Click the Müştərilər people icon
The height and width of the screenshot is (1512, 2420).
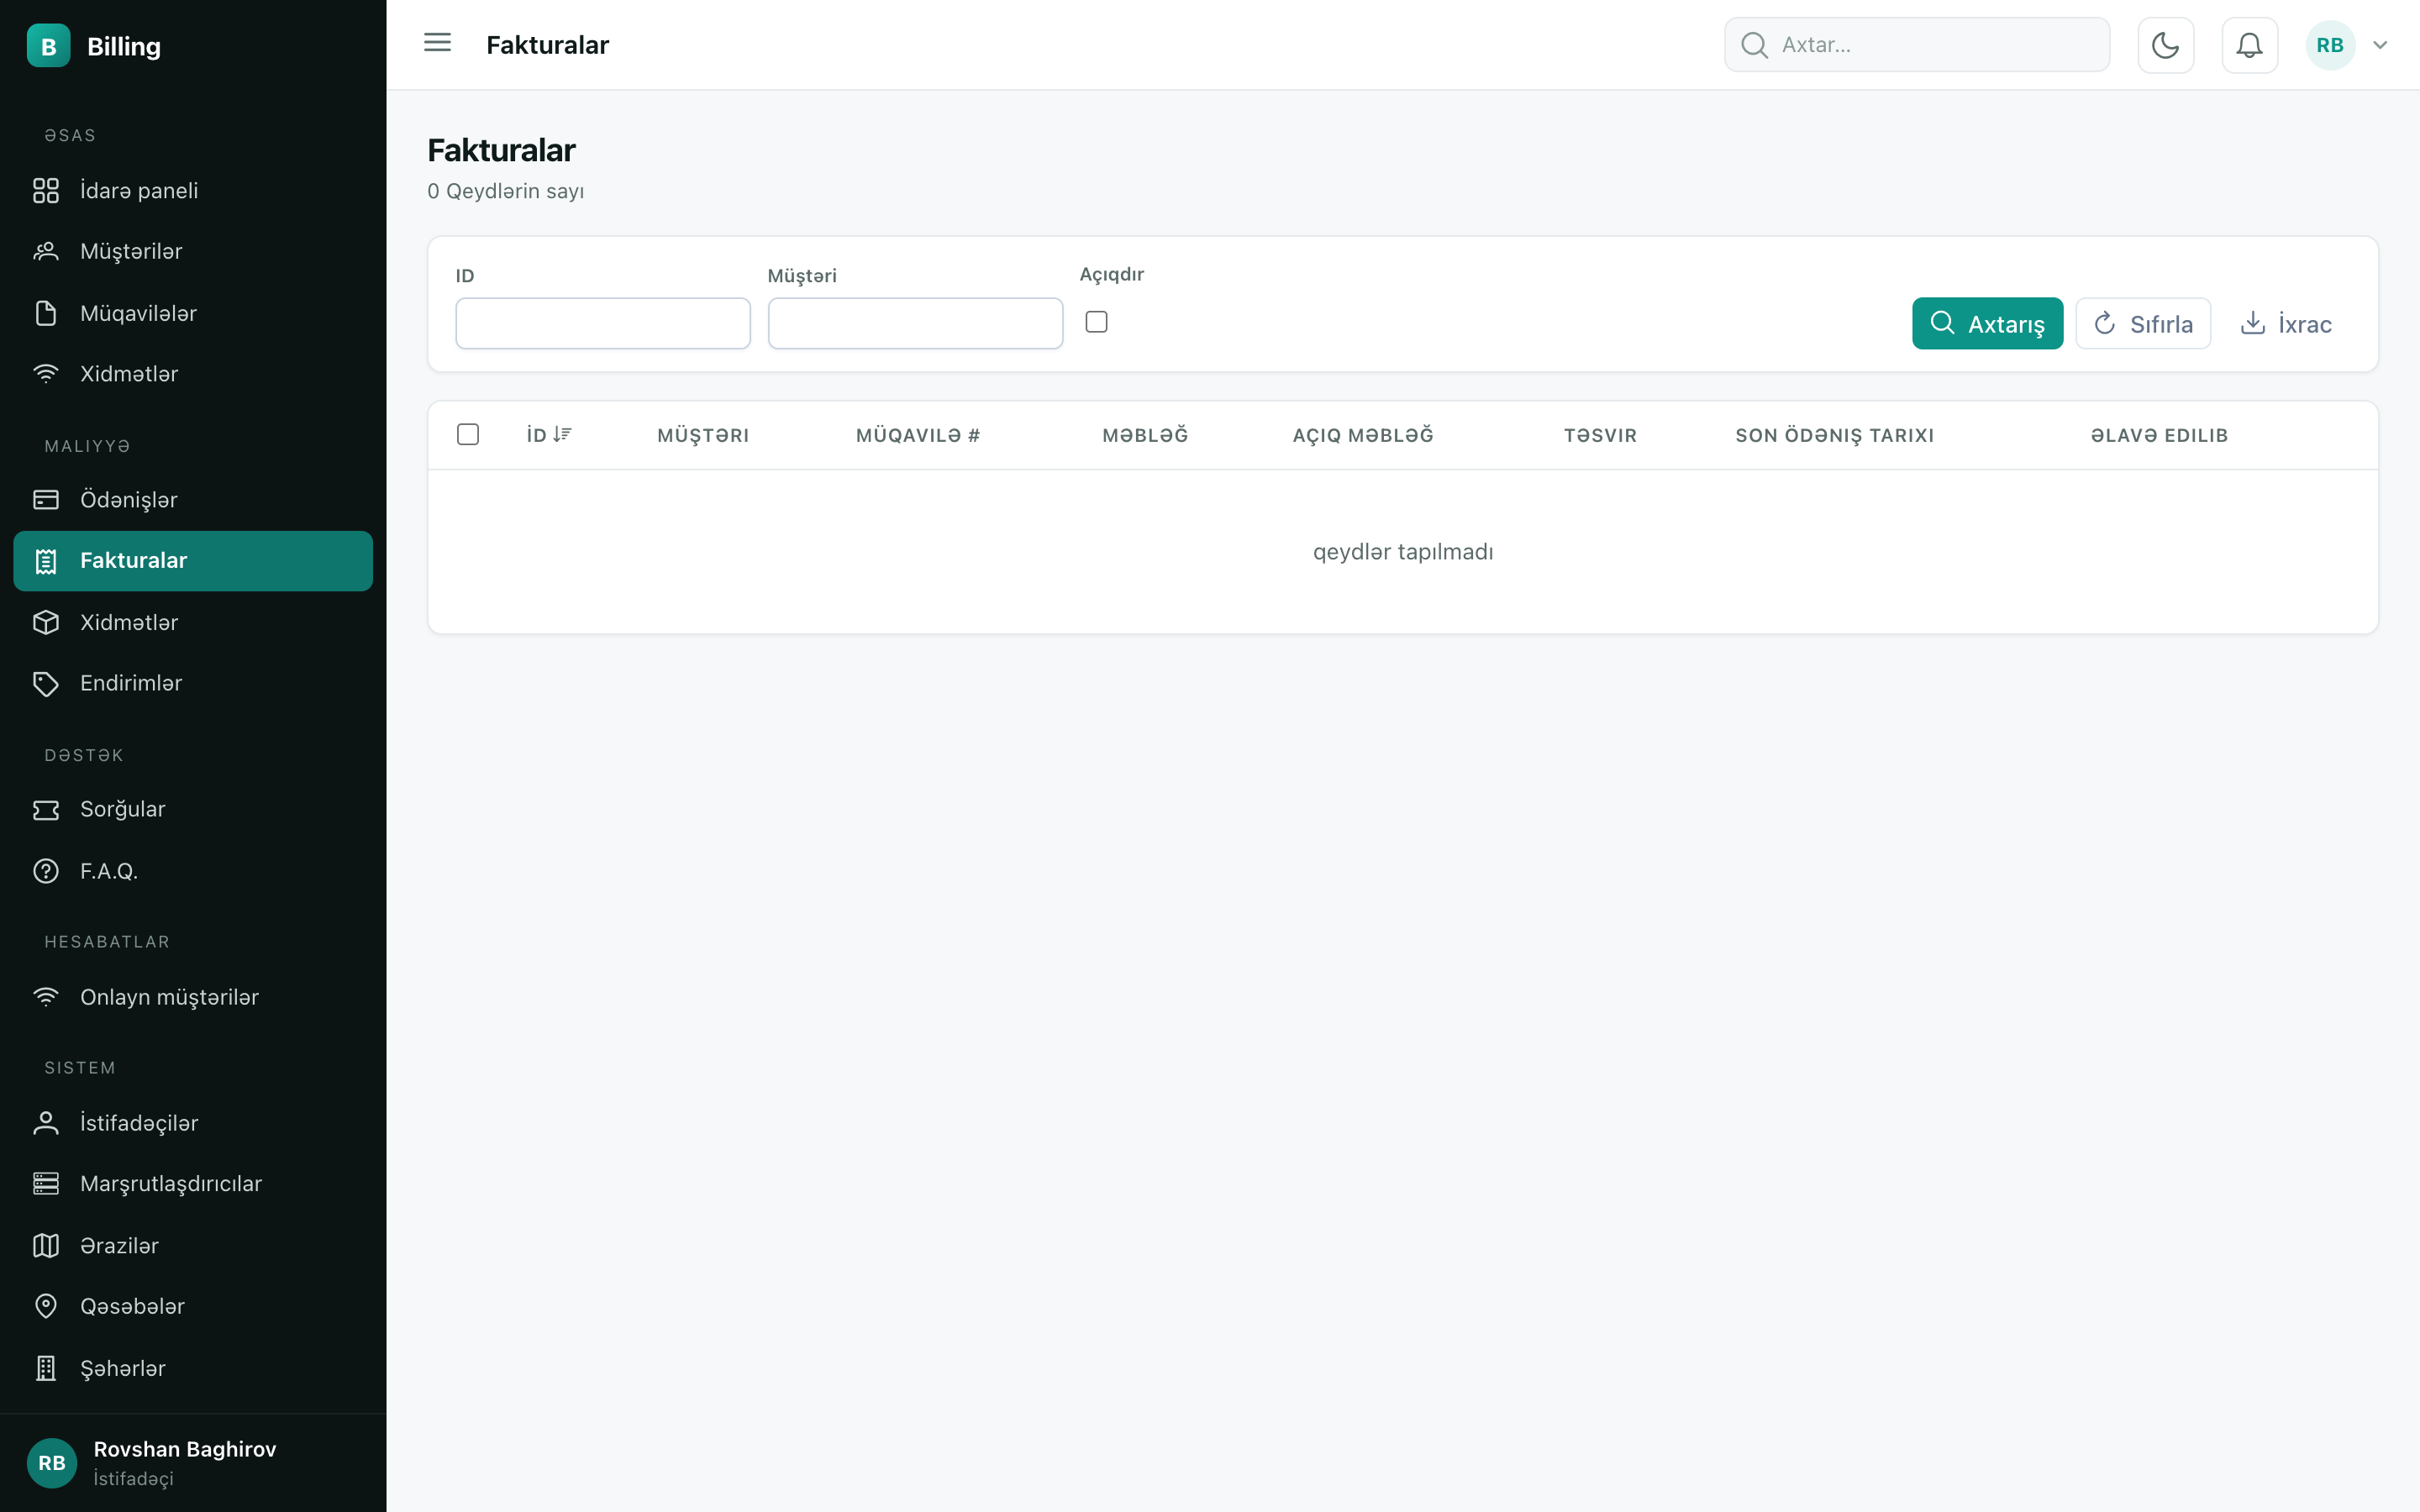pos(46,251)
